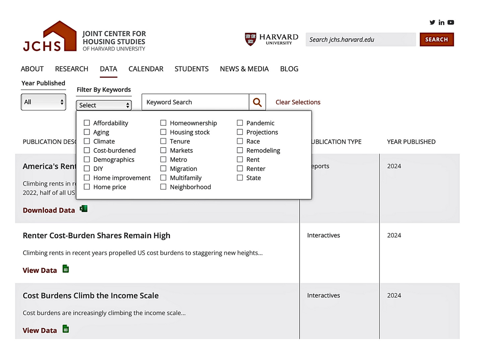Image resolution: width=488 pixels, height=351 pixels.
Task: Click the Search jchs.harvard.edu field
Action: click(x=361, y=40)
